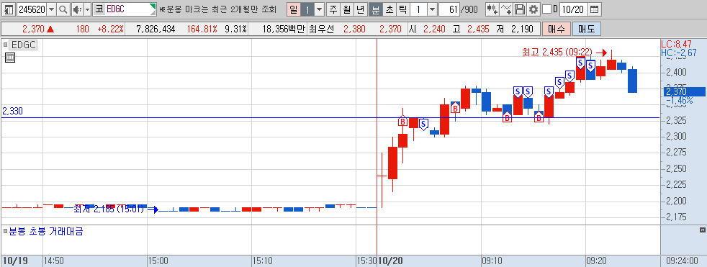
Task: Click the date field 10/20
Action: point(574,9)
